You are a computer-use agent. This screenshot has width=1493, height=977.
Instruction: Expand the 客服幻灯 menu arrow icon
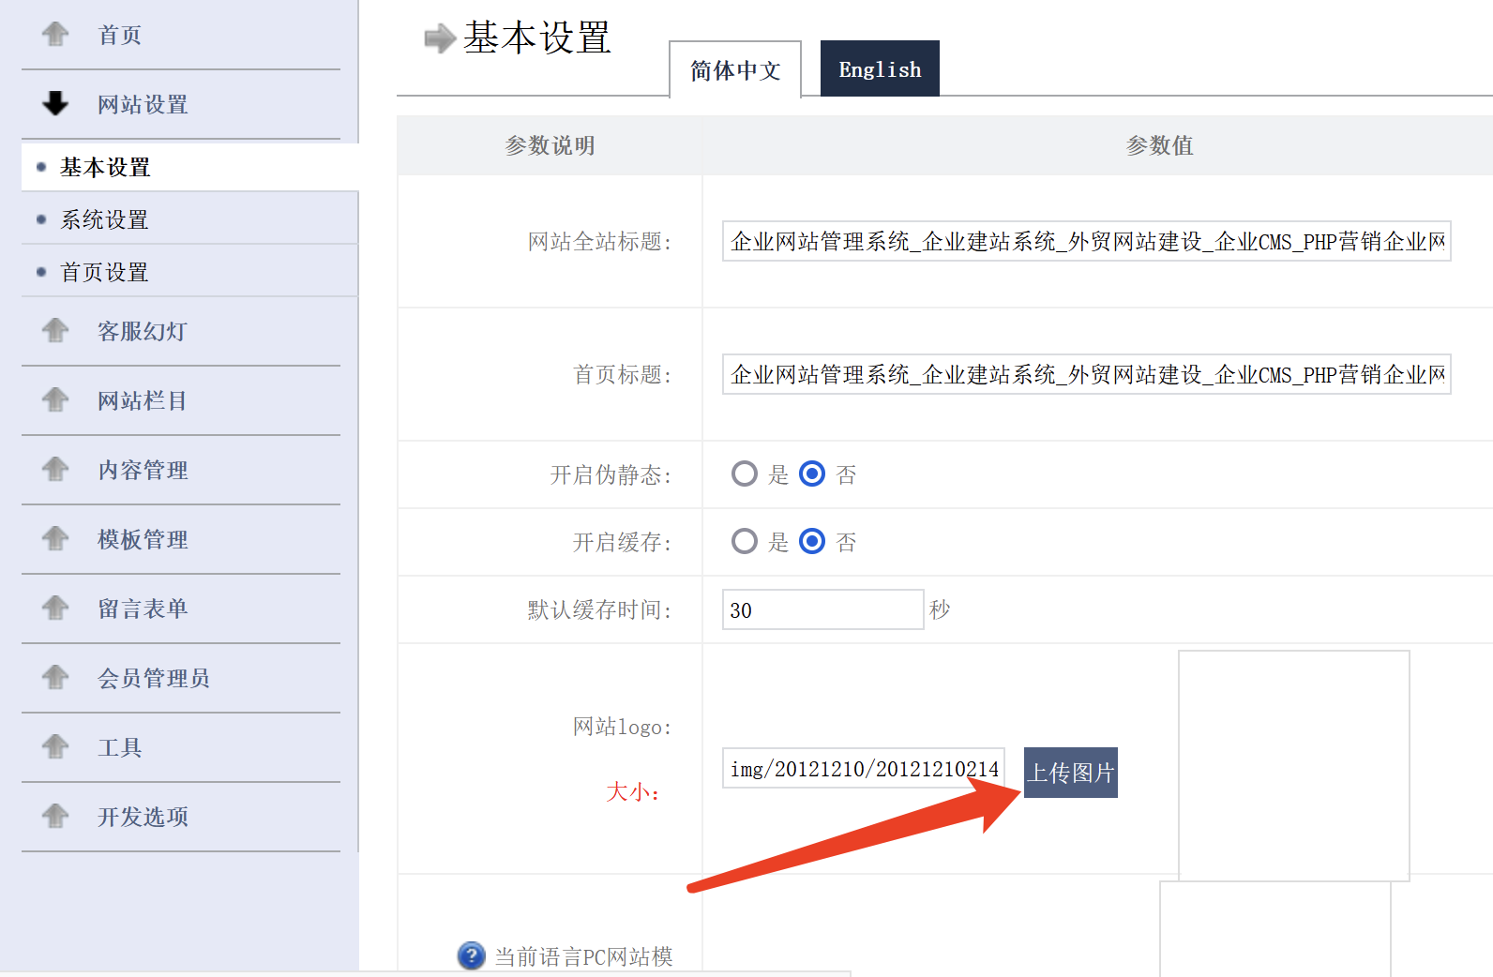coord(55,331)
